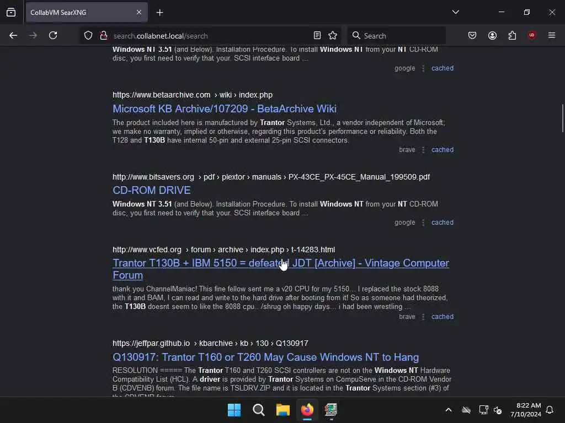The image size is (565, 423).
Task: Open cached copy of vcfed.org forum result
Action: click(443, 317)
